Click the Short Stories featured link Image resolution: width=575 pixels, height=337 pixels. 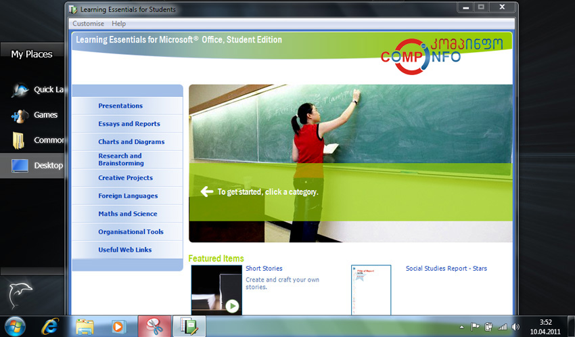pos(264,269)
